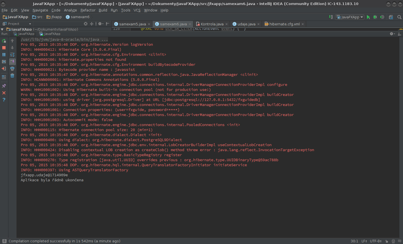Close the Run tab with the red X
This screenshot has height=244, width=403.
click(x=4, y=93)
